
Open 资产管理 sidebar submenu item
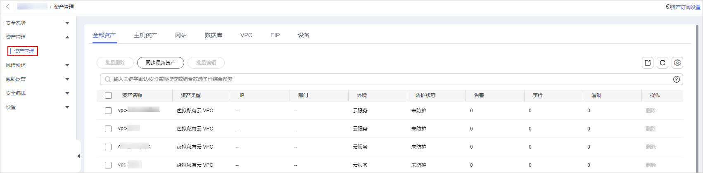(x=24, y=51)
